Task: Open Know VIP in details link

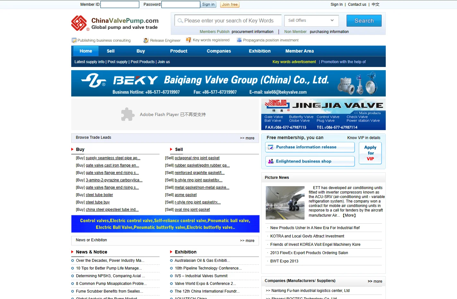Action: pos(364,138)
